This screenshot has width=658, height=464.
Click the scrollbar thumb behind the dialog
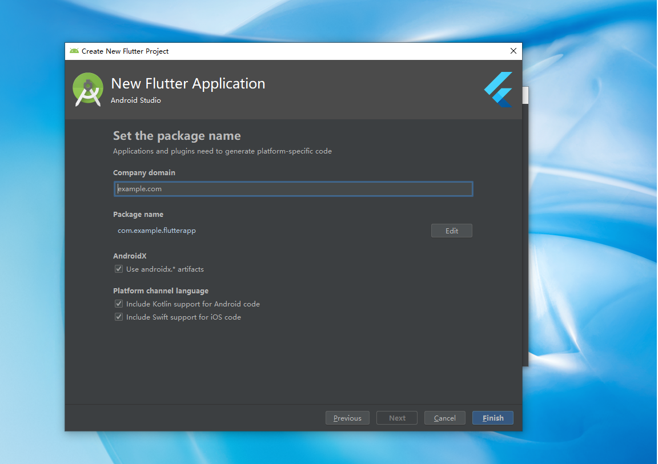point(525,95)
